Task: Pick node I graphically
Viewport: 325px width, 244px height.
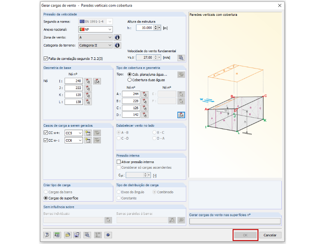Action: [88, 81]
